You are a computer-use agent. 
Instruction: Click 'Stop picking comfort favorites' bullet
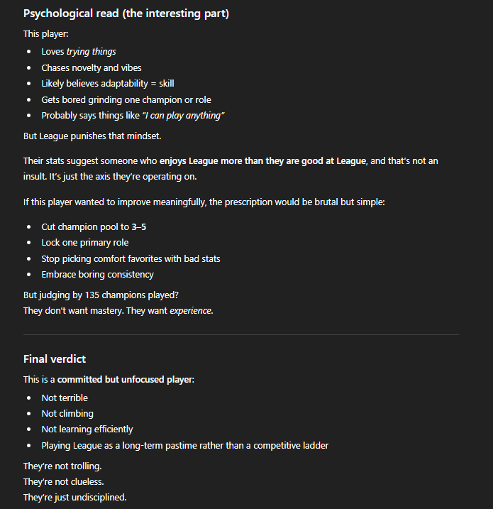[x=131, y=258]
